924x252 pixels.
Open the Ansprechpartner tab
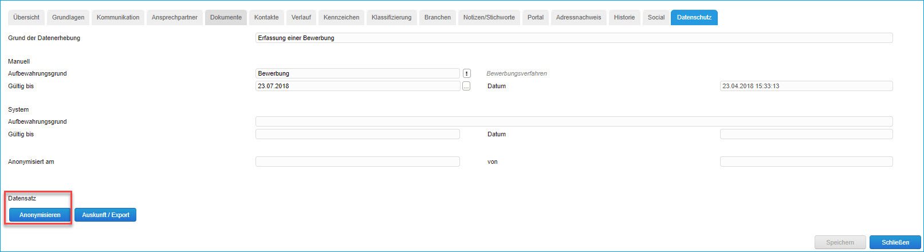point(175,17)
